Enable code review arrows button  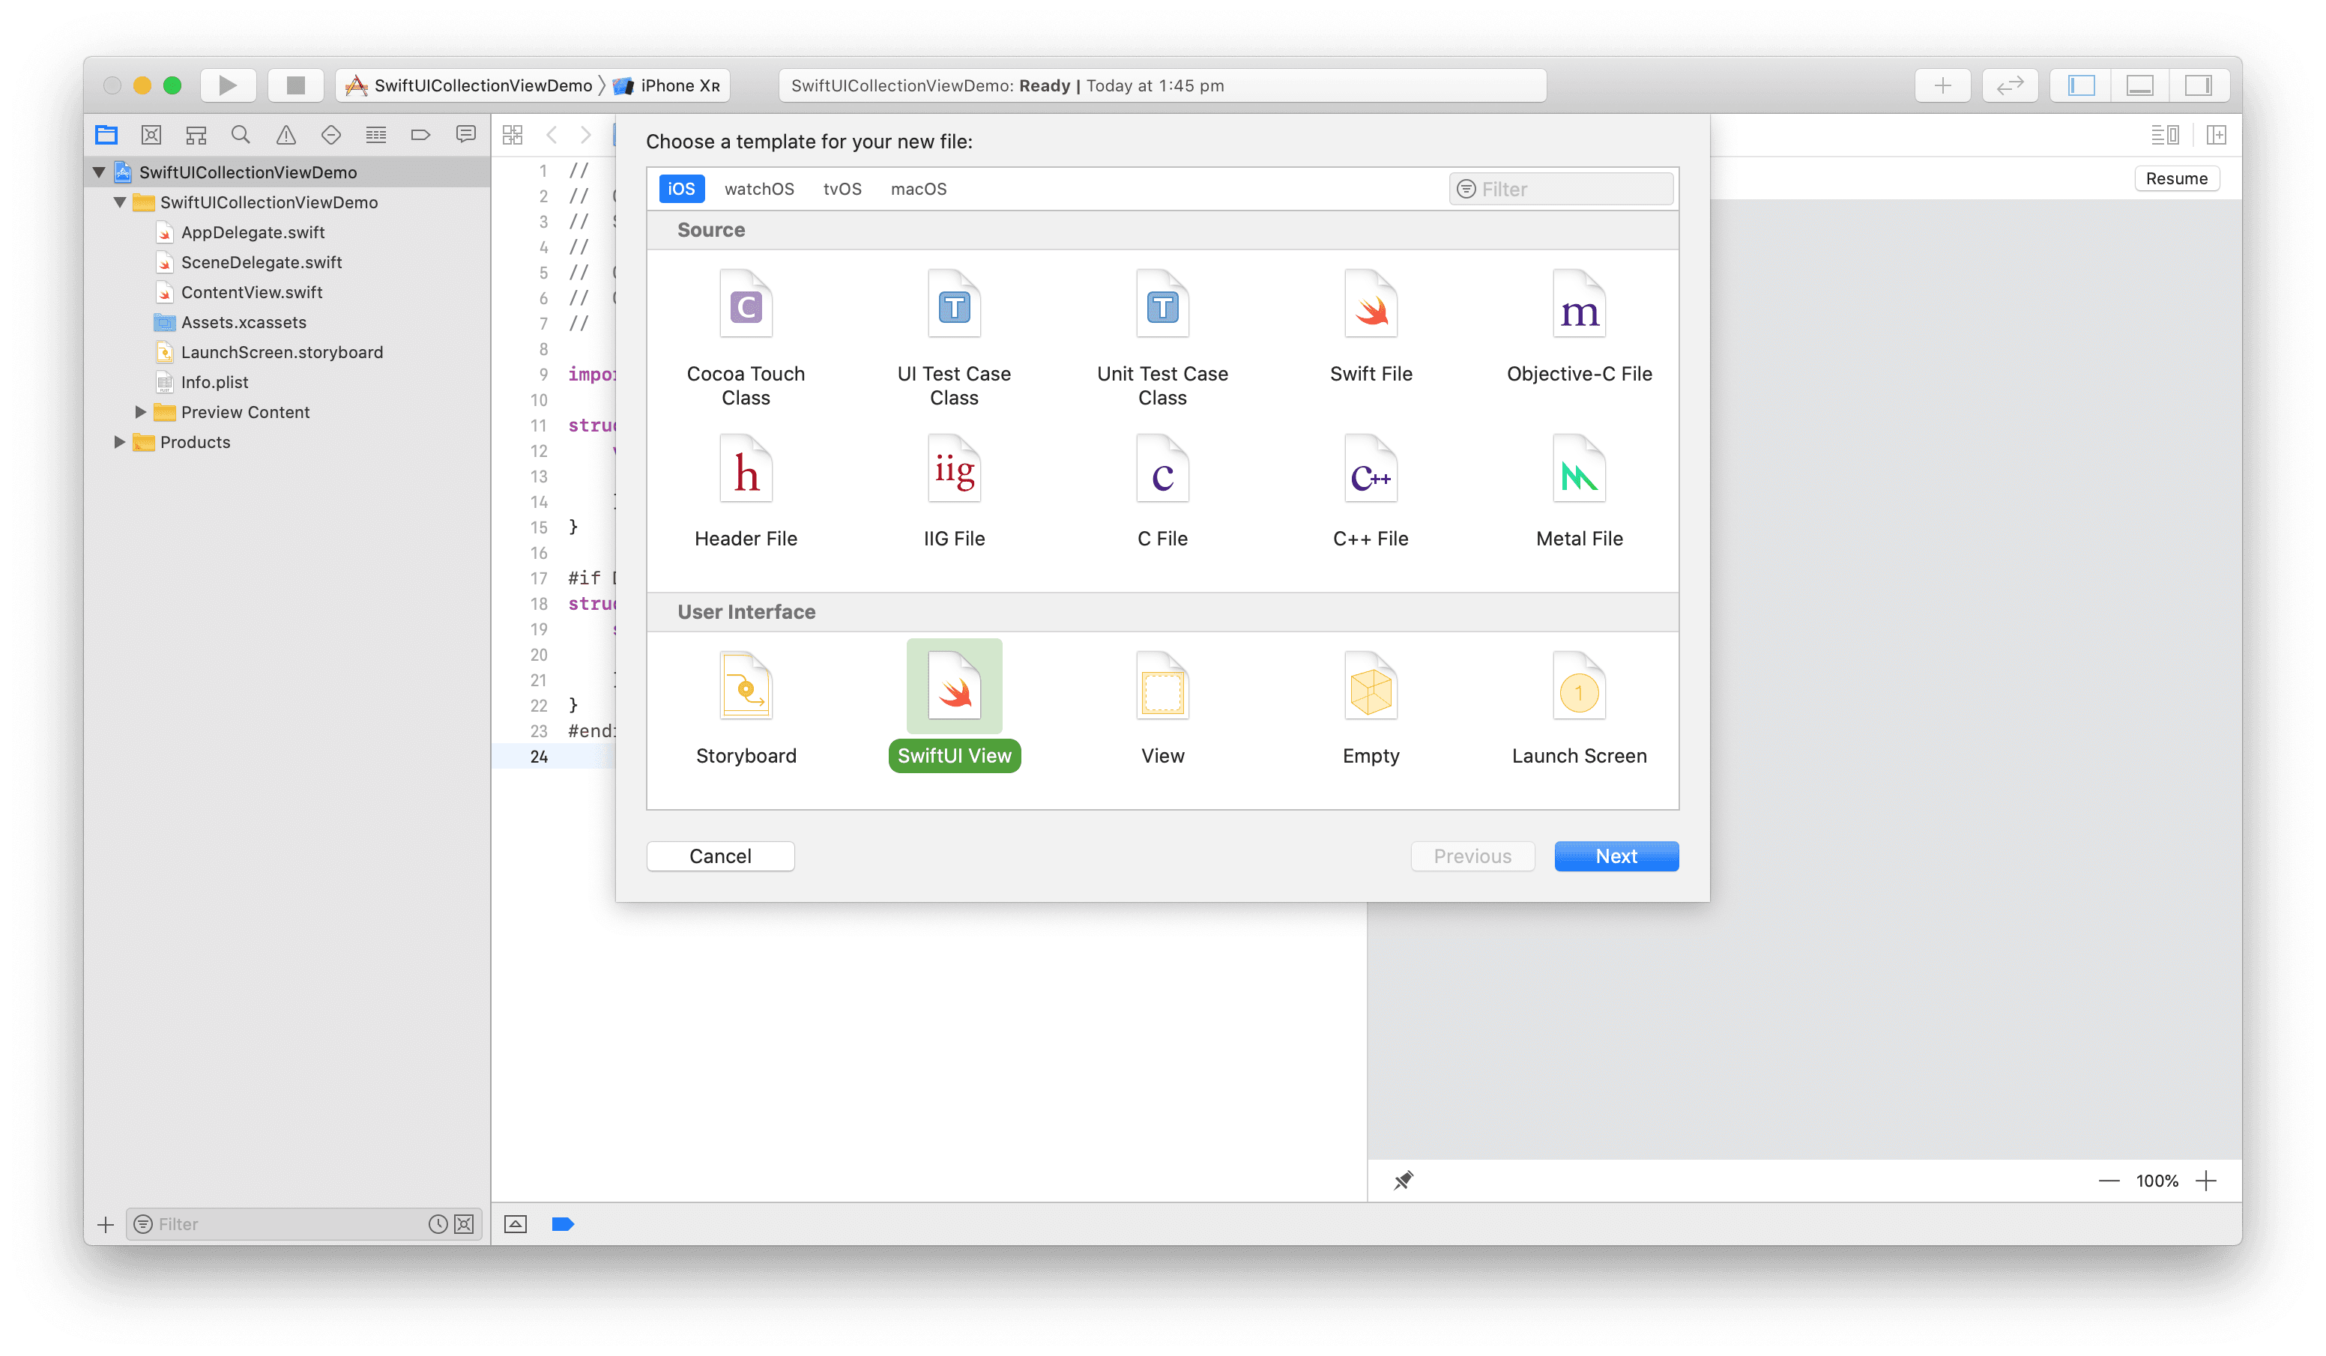pyautogui.click(x=2010, y=85)
